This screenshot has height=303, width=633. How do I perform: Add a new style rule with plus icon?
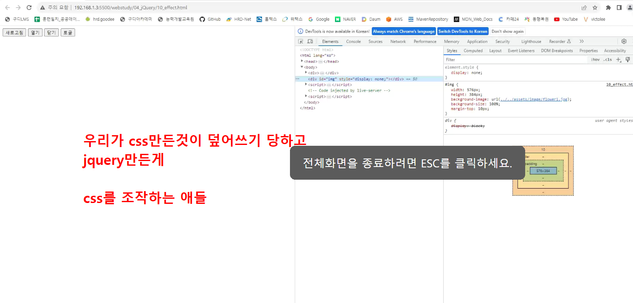click(619, 60)
